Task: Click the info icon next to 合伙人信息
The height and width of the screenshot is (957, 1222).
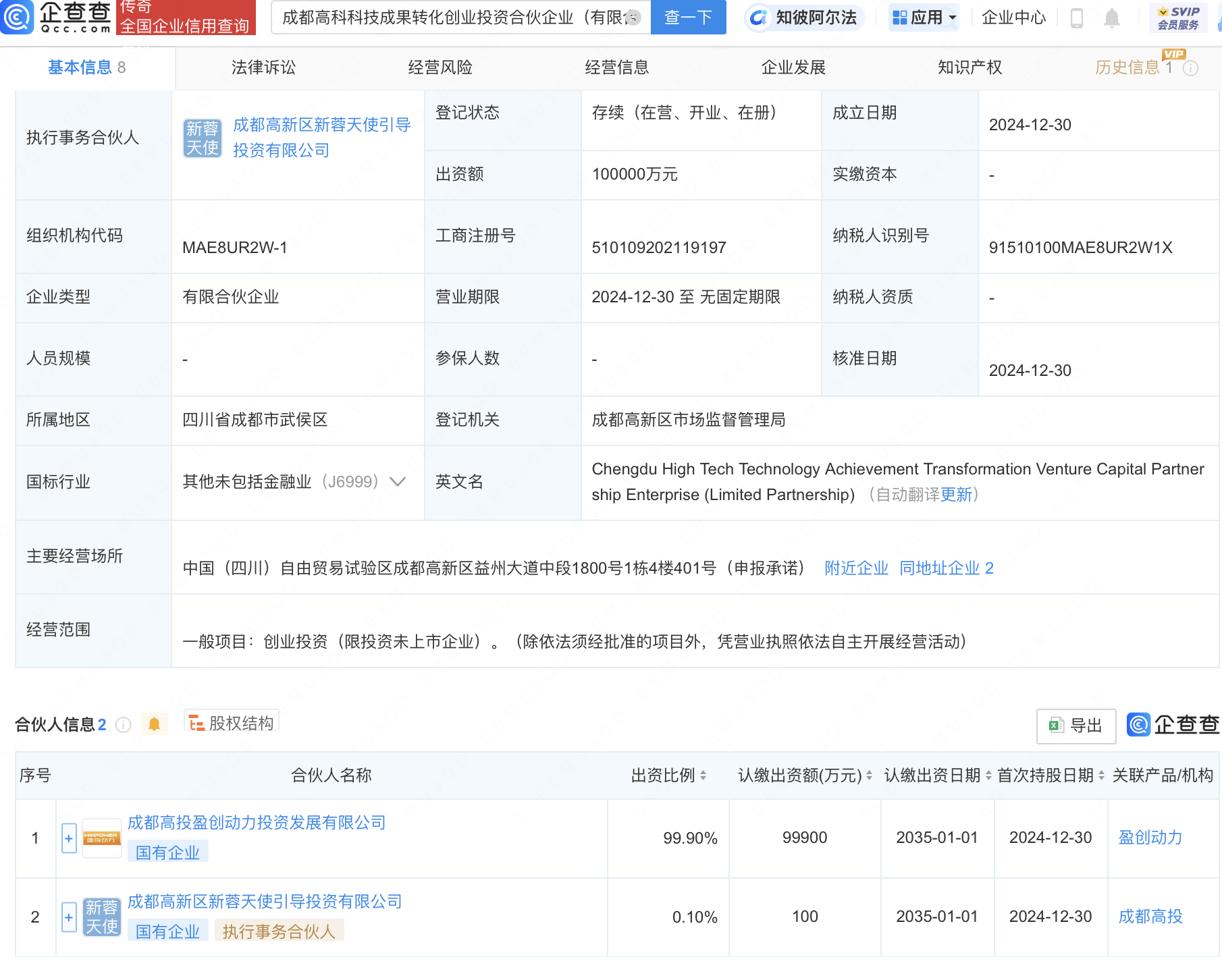Action: coord(123,724)
